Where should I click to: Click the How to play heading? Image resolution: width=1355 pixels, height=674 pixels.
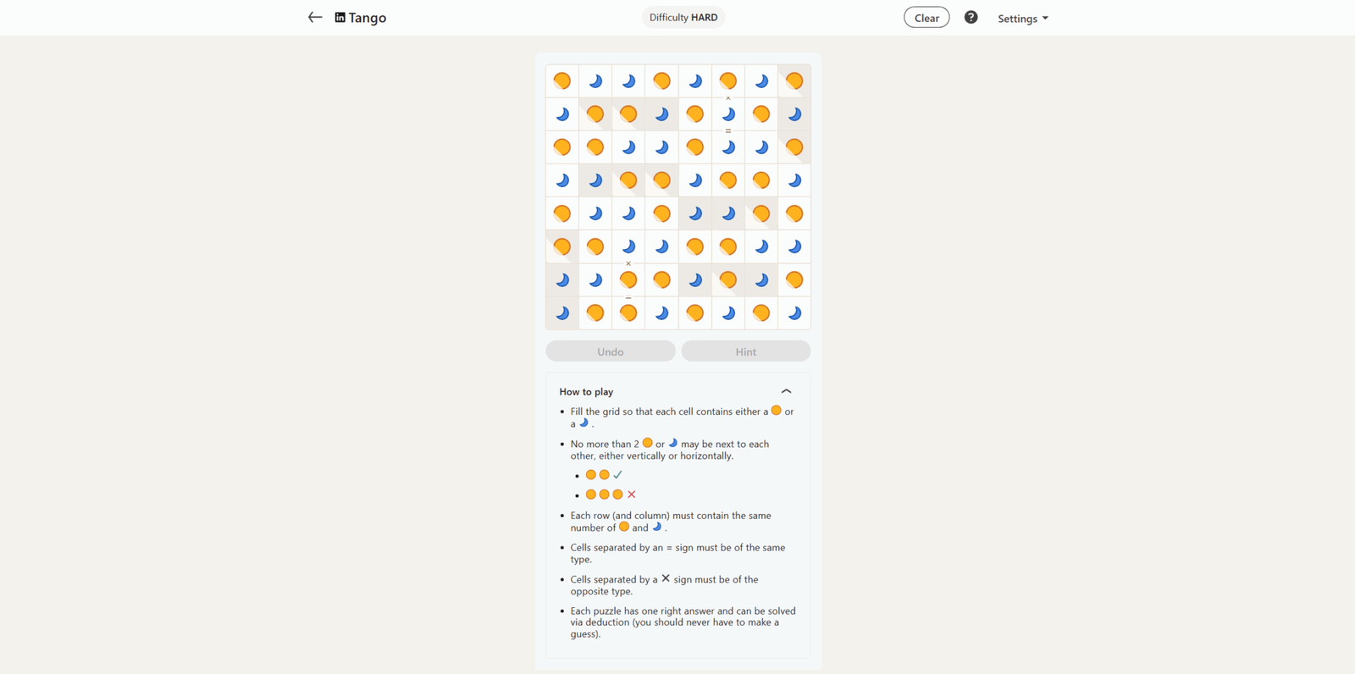click(x=586, y=391)
